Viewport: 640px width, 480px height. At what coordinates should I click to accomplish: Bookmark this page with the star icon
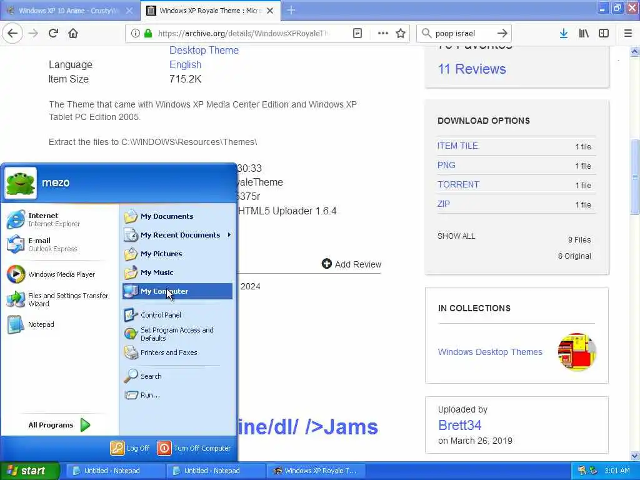401,33
